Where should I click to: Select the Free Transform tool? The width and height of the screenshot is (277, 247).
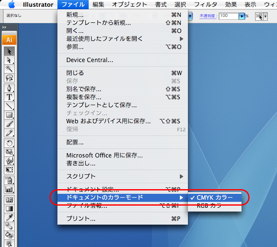(x=9, y=170)
